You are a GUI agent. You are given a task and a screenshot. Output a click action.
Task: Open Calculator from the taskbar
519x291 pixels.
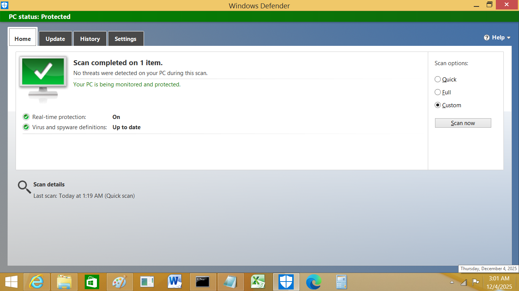tap(342, 282)
